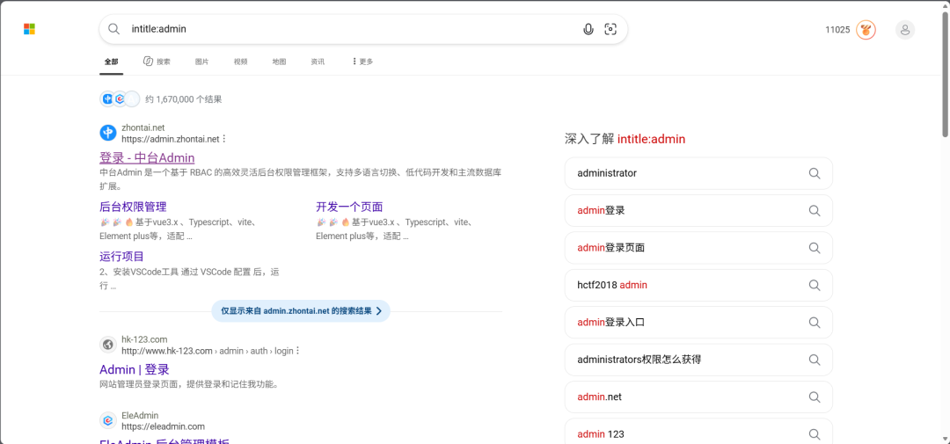Viewport: 950px width, 444px height.
Task: Open the rewards medal icon
Action: 866,30
